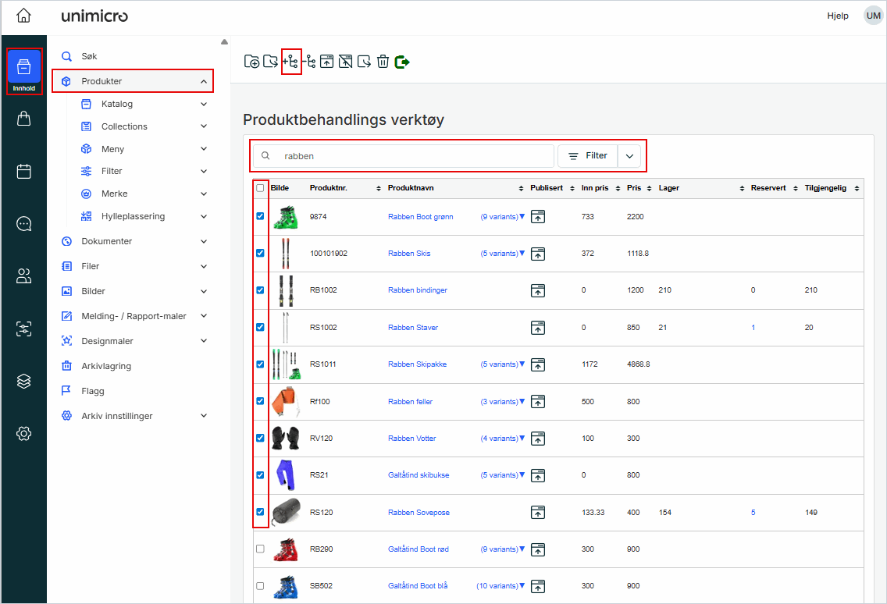Uncheck the checkbox for RS1011
Image resolution: width=887 pixels, height=604 pixels.
point(260,364)
